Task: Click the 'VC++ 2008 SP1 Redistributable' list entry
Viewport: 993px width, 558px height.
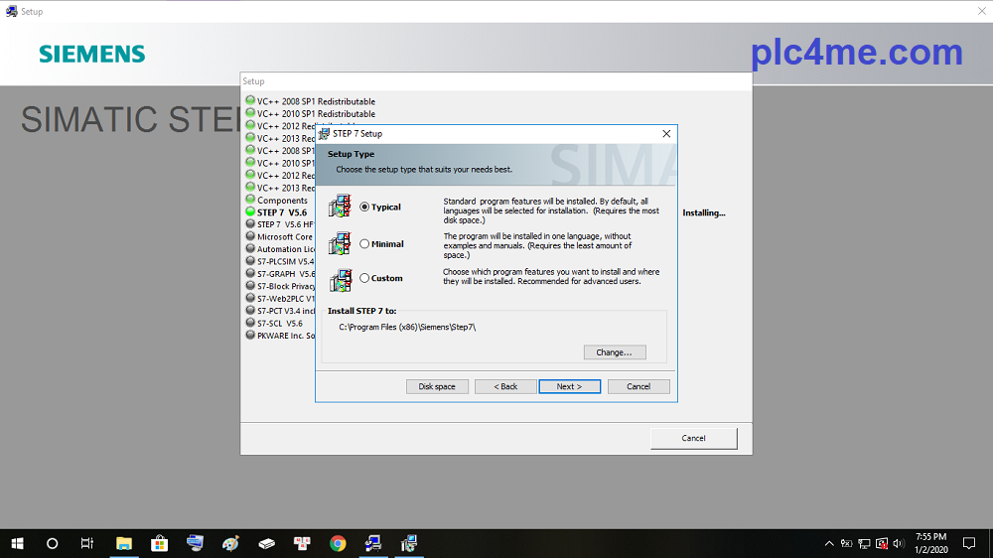Action: pos(316,101)
